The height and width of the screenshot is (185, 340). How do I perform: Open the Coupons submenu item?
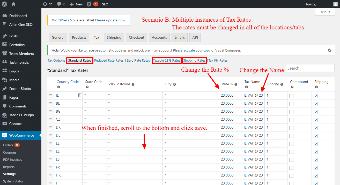tap(10, 152)
